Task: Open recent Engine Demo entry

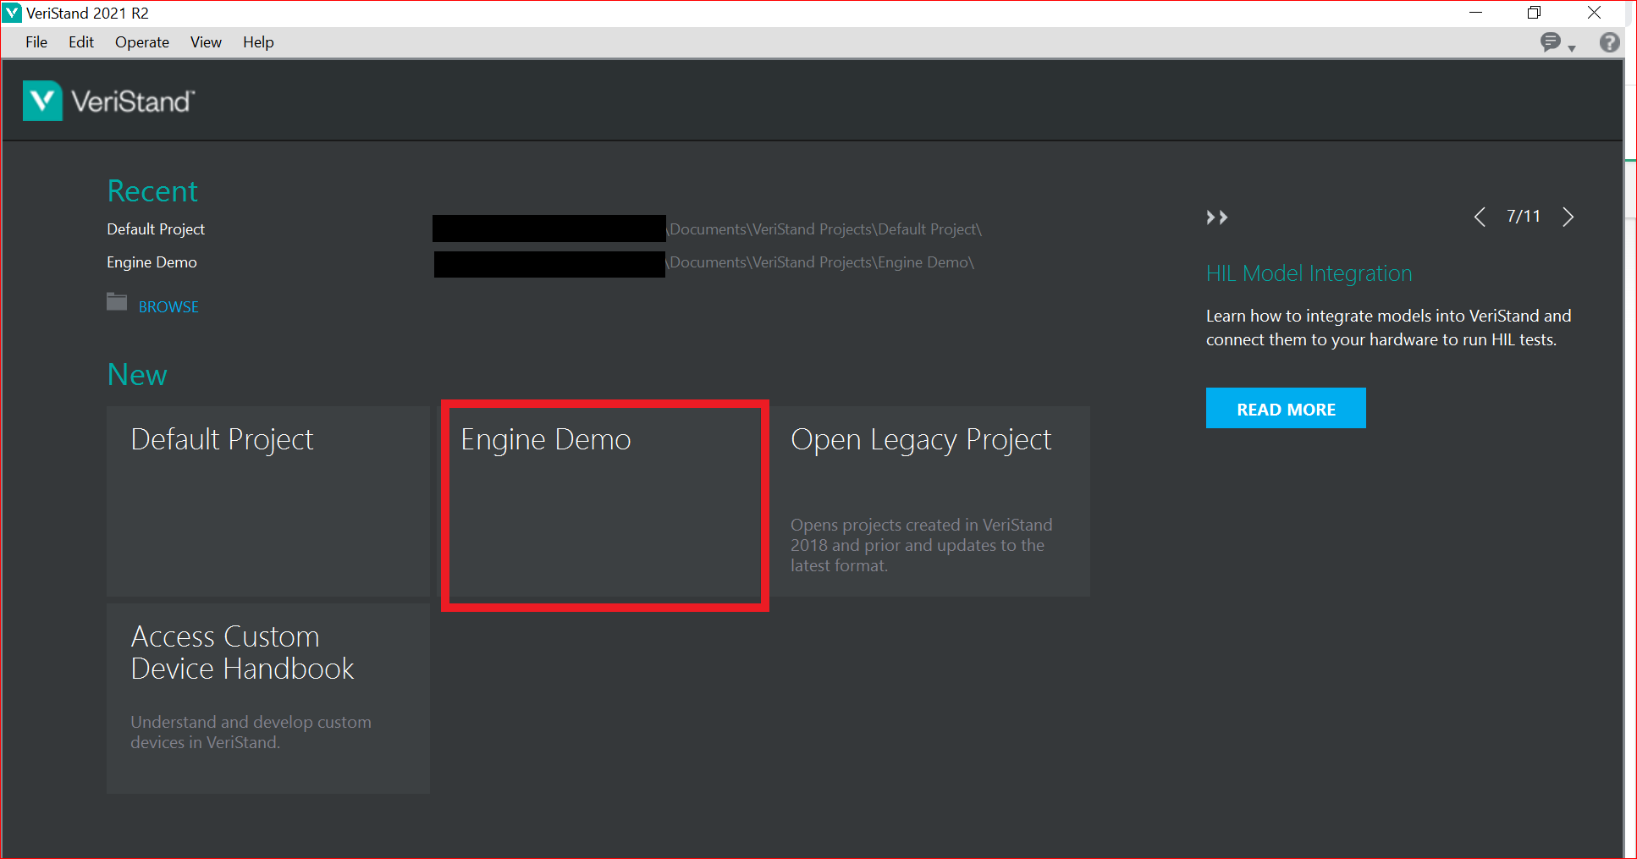Action: [152, 262]
